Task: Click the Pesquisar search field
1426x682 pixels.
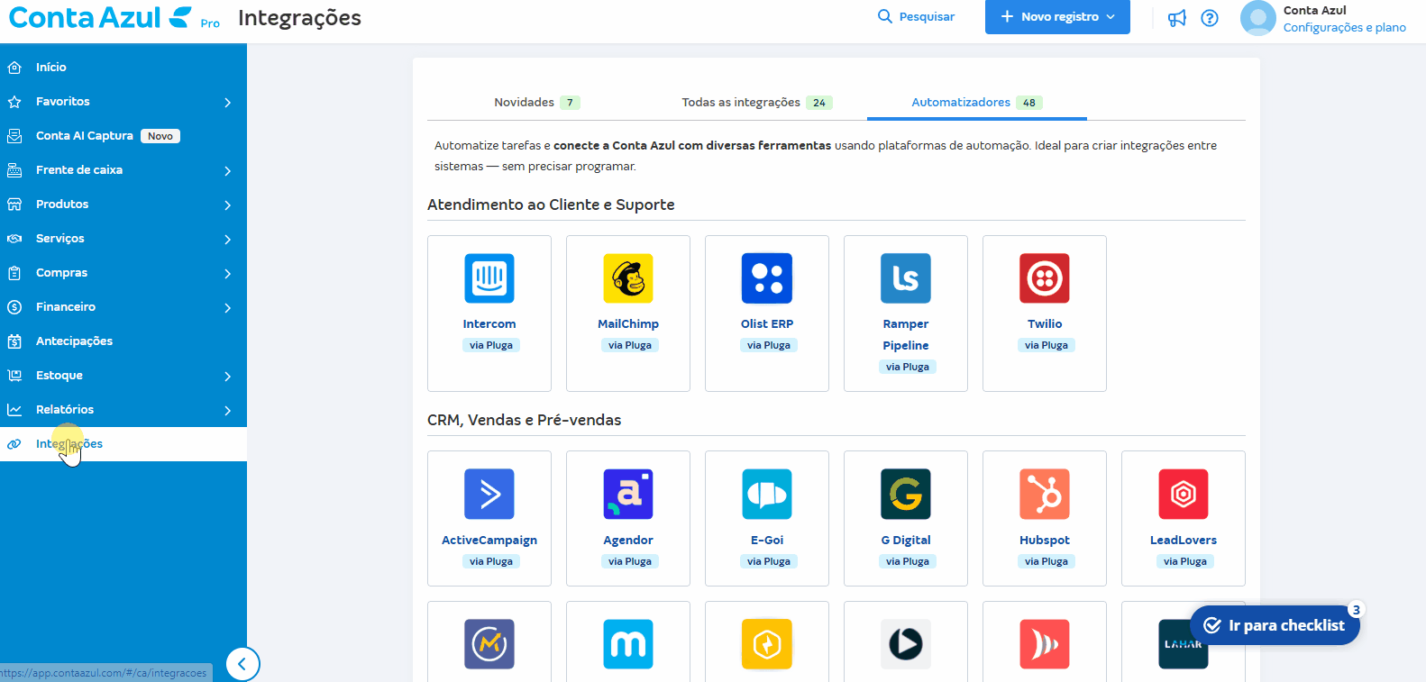Action: tap(917, 17)
